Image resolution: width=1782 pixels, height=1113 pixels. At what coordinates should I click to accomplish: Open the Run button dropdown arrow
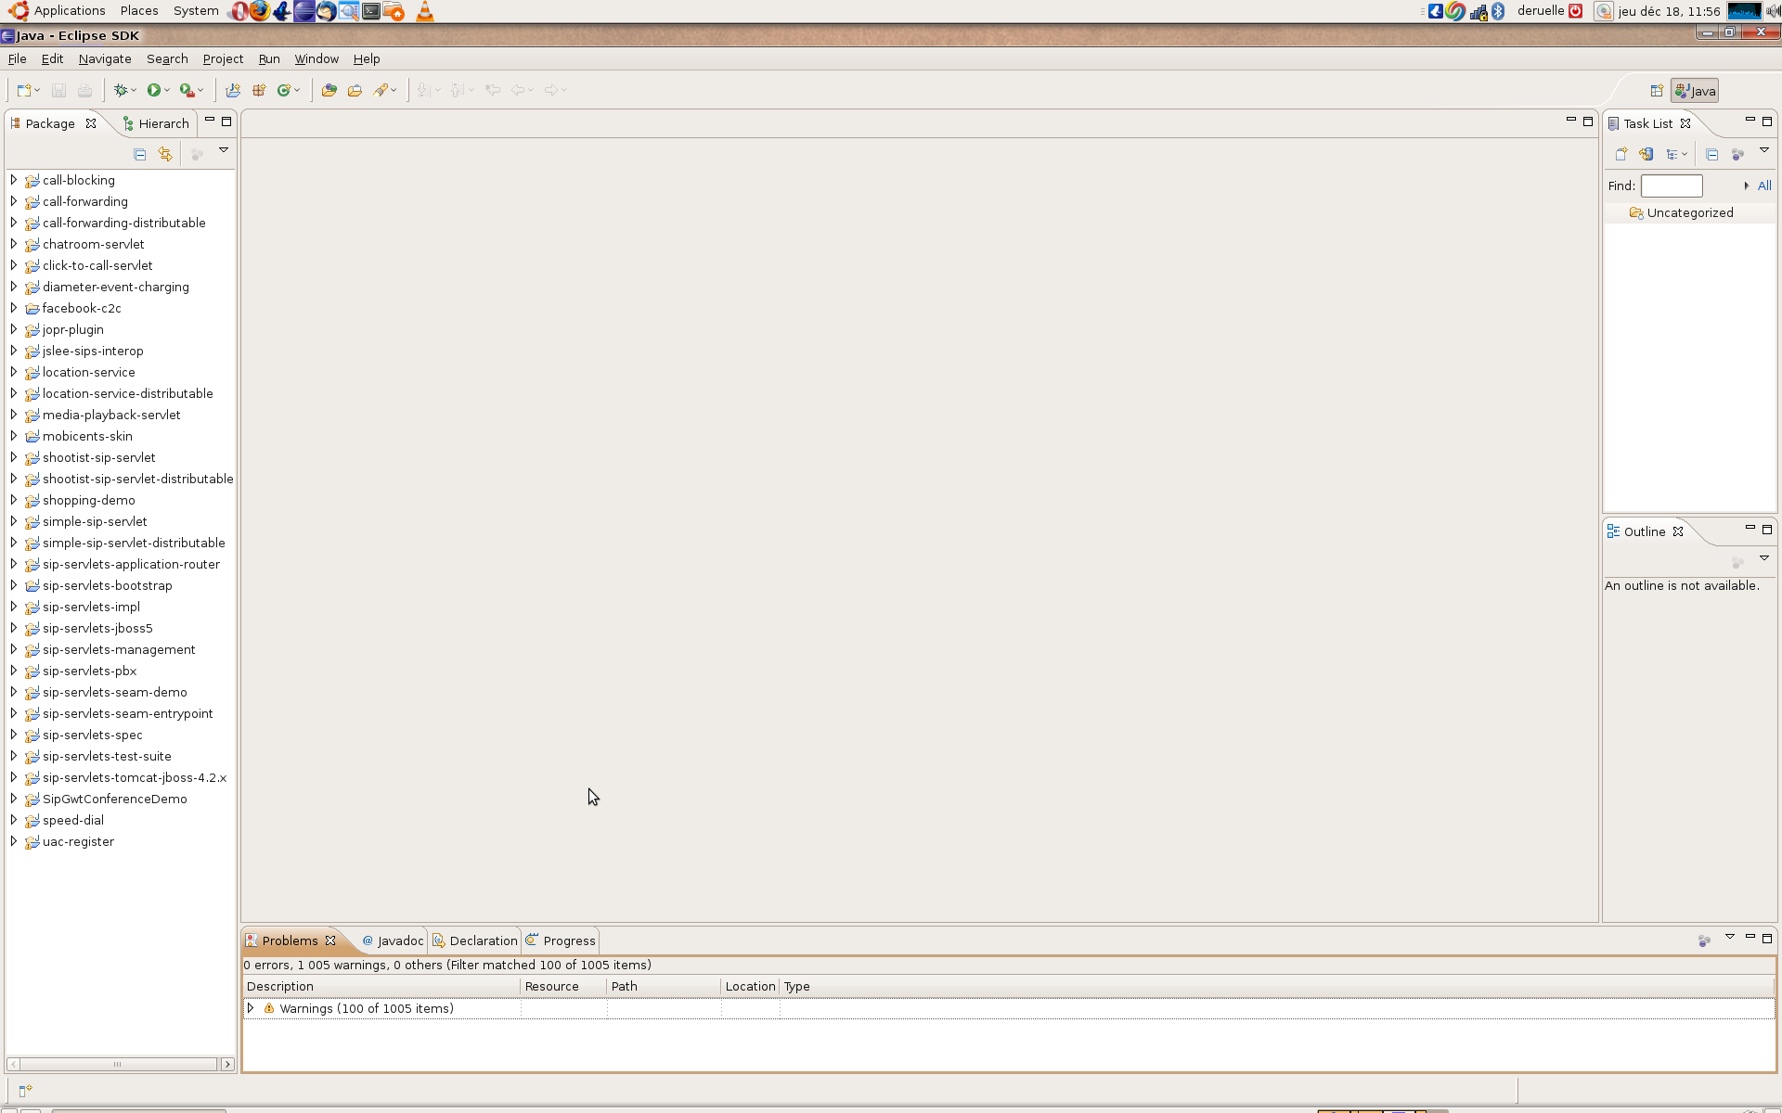167,90
